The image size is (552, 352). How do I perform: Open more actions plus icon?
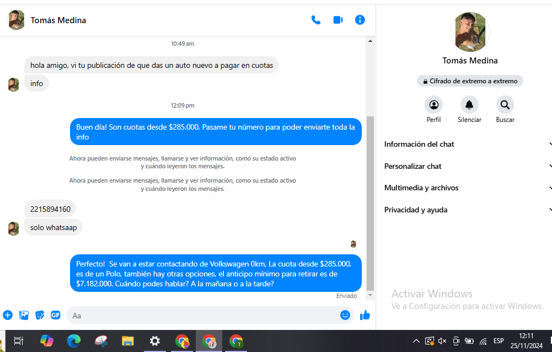(8, 315)
